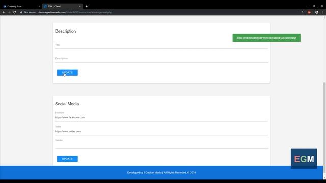Click the browser forward arrow
This screenshot has height=183, width=326.
coord(9,12)
